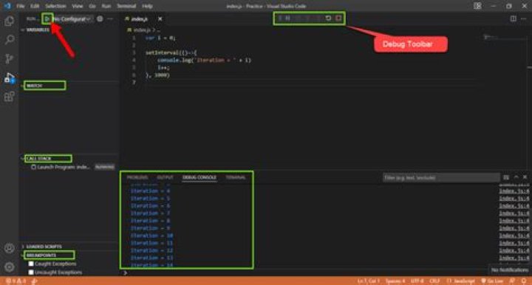
Task: Start debugging with the green play button
Action: 47,18
